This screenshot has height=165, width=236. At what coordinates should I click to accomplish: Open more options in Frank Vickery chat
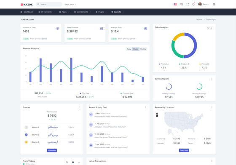[x=79, y=162]
